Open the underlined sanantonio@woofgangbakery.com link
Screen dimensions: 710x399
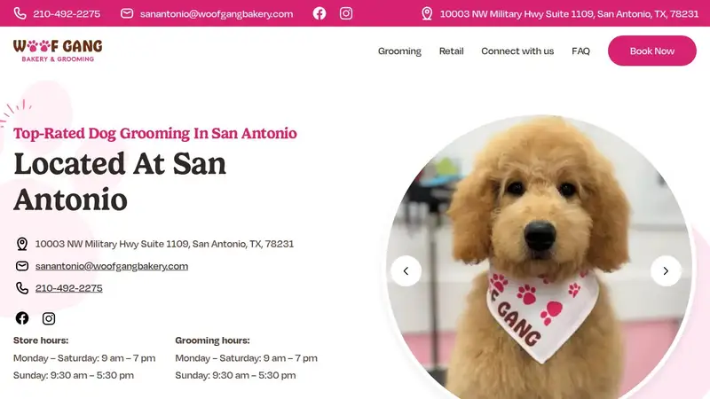[x=112, y=266]
